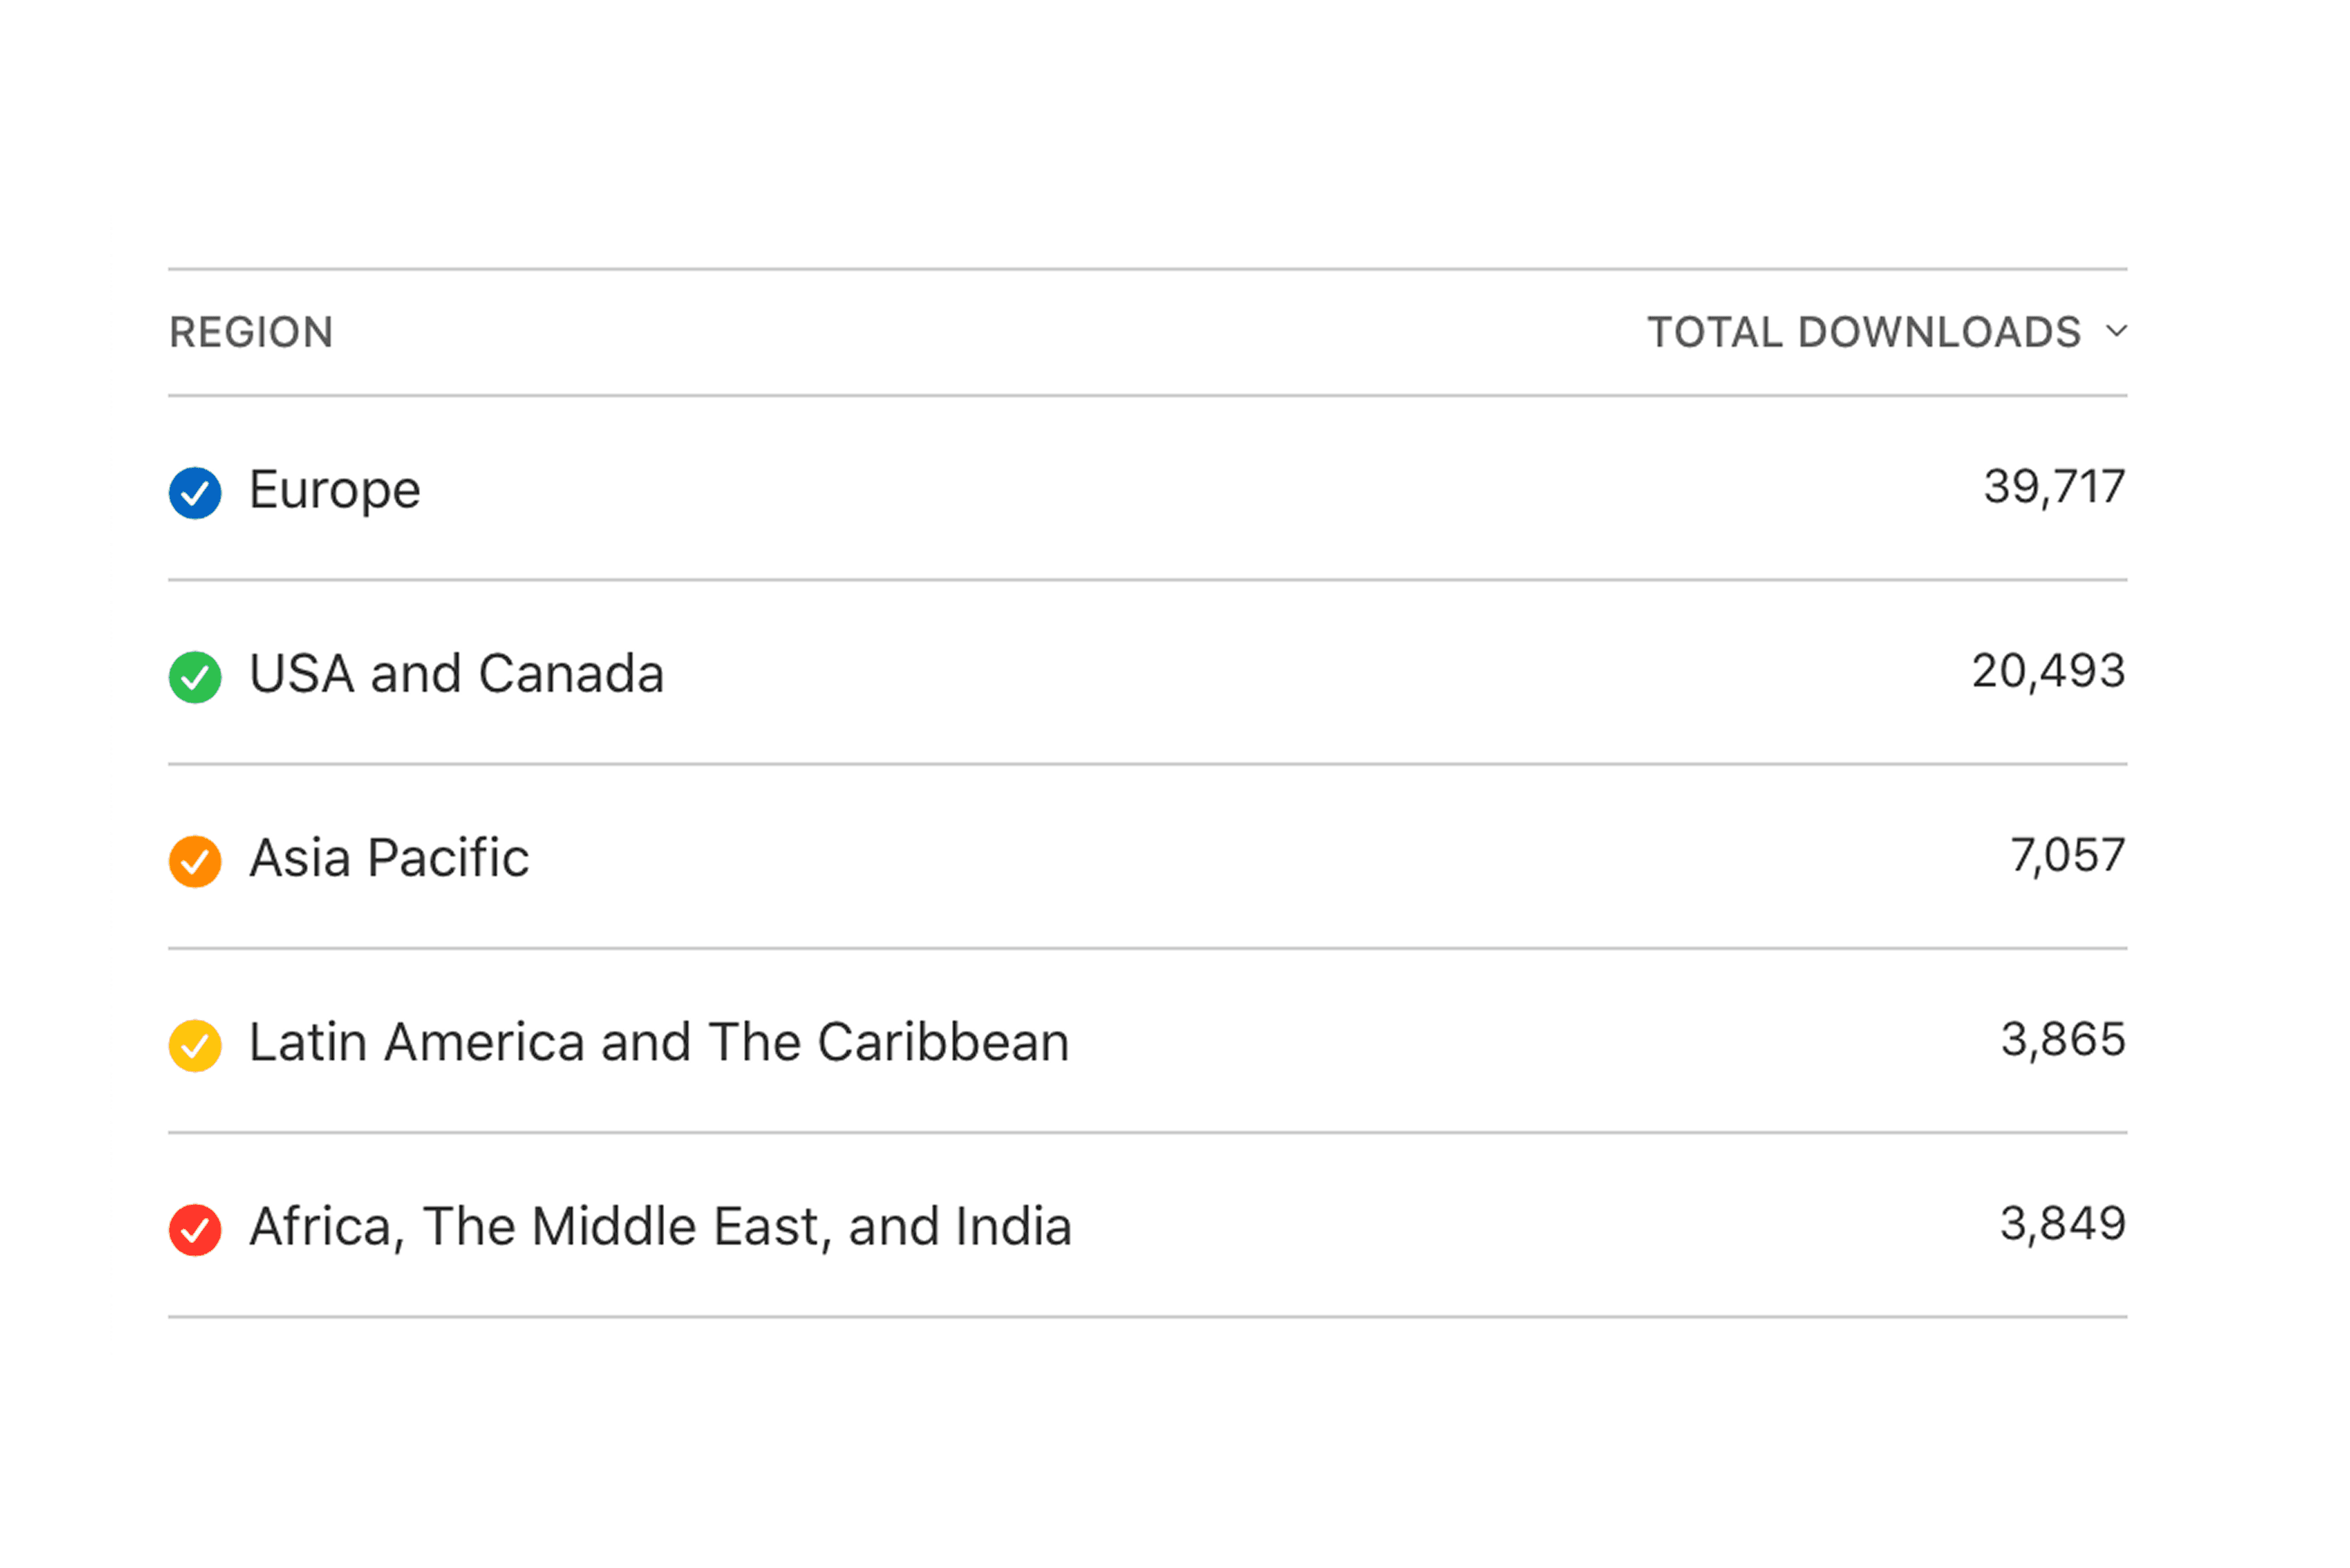Toggle the orange Asia Pacific checkmark
This screenshot has width=2350, height=1568.
195,862
